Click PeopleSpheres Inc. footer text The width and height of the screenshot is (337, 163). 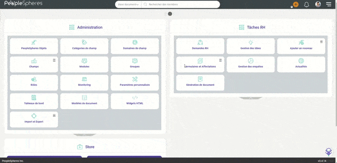point(13,161)
